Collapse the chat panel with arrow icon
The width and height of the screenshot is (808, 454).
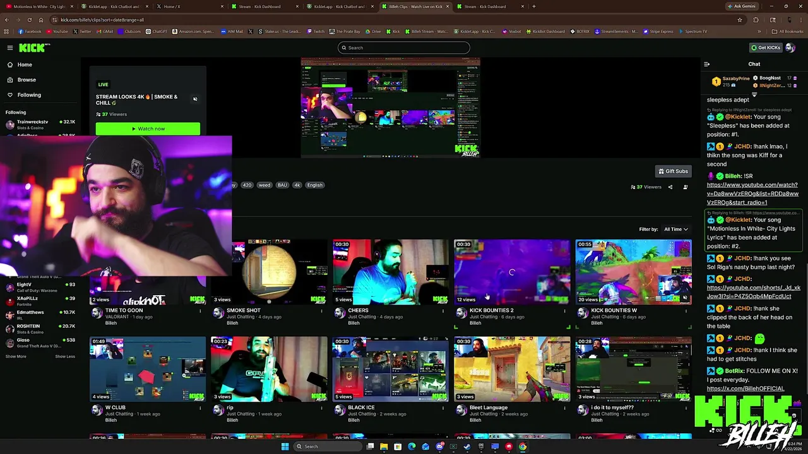click(x=706, y=64)
